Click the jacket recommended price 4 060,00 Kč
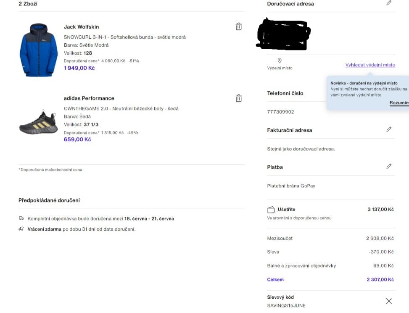 (x=113, y=61)
